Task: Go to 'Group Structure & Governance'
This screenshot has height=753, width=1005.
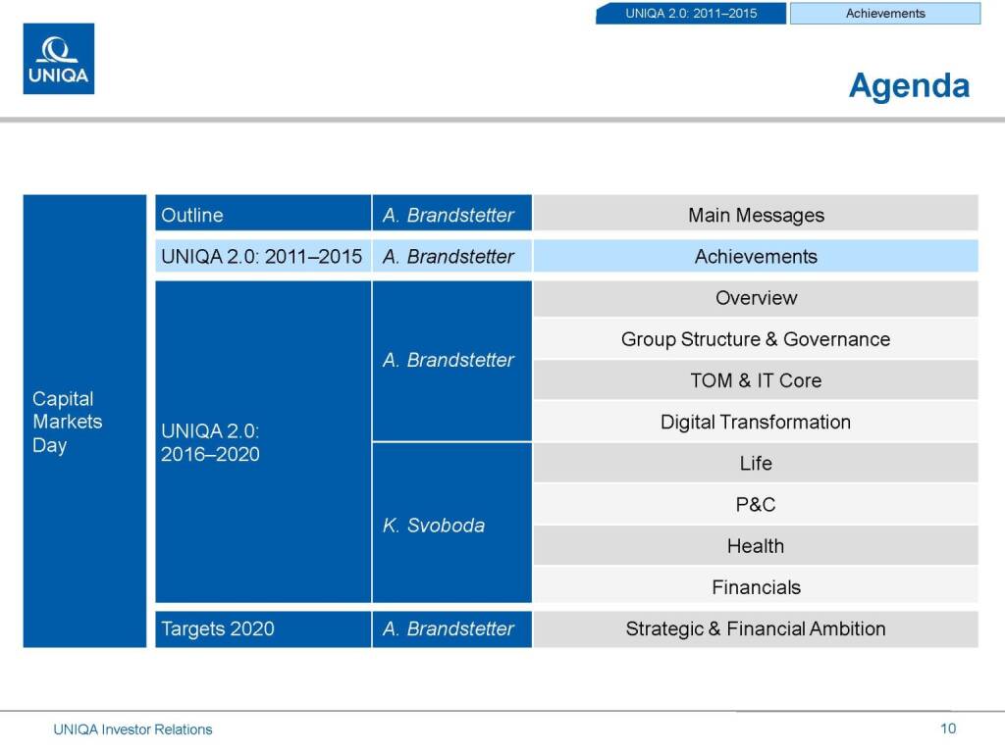Action: 756,339
